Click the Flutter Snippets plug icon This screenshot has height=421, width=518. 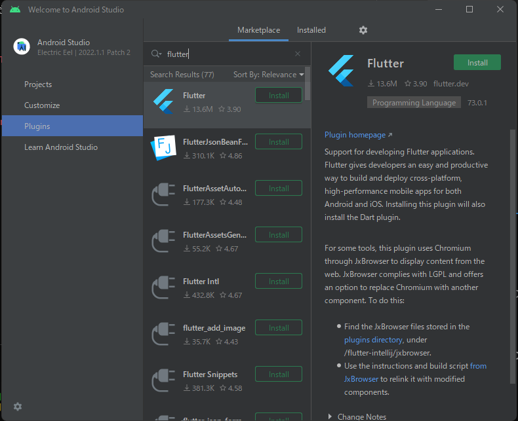coord(163,380)
